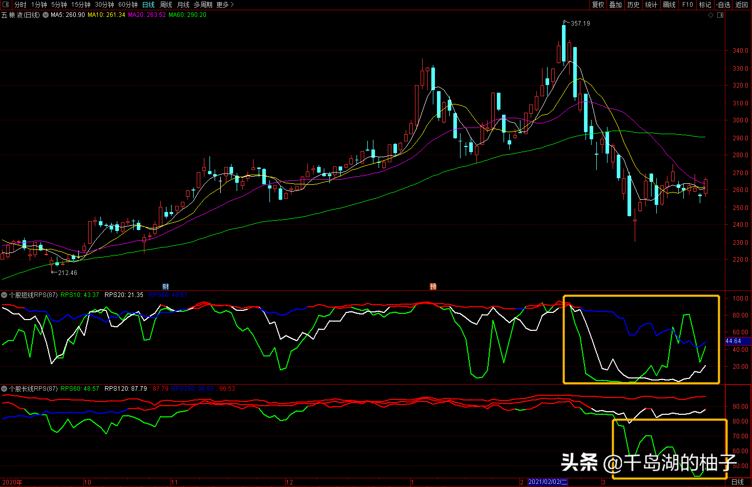Screen dimensions: 752x487
Task: Click the 返回 back button
Action: (x=742, y=5)
